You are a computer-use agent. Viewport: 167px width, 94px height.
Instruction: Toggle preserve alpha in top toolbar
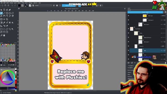click(57, 5)
